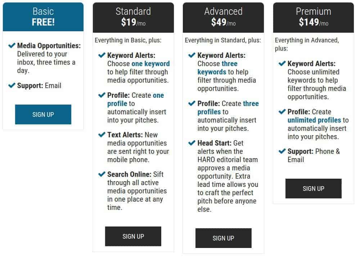Click checkmark beside Advanced Profile feature
Image resolution: width=356 pixels, height=257 pixels.
(x=192, y=104)
